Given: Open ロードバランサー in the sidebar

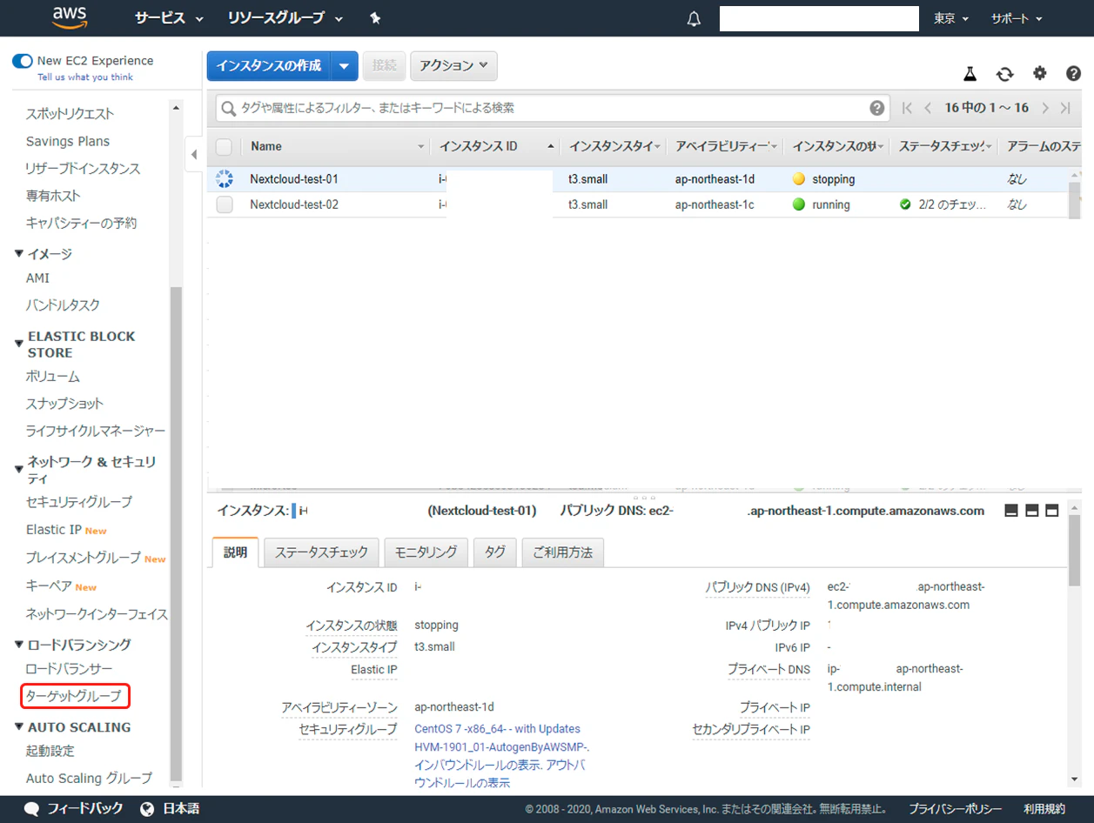Looking at the screenshot, I should click(x=70, y=669).
